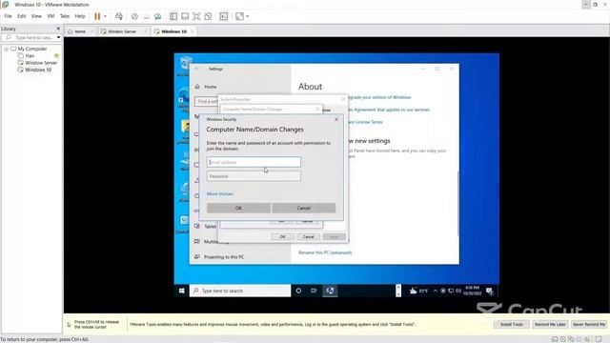Select Windows 10 in the library tree
Viewport: 610px width, 343px height.
(x=38, y=70)
